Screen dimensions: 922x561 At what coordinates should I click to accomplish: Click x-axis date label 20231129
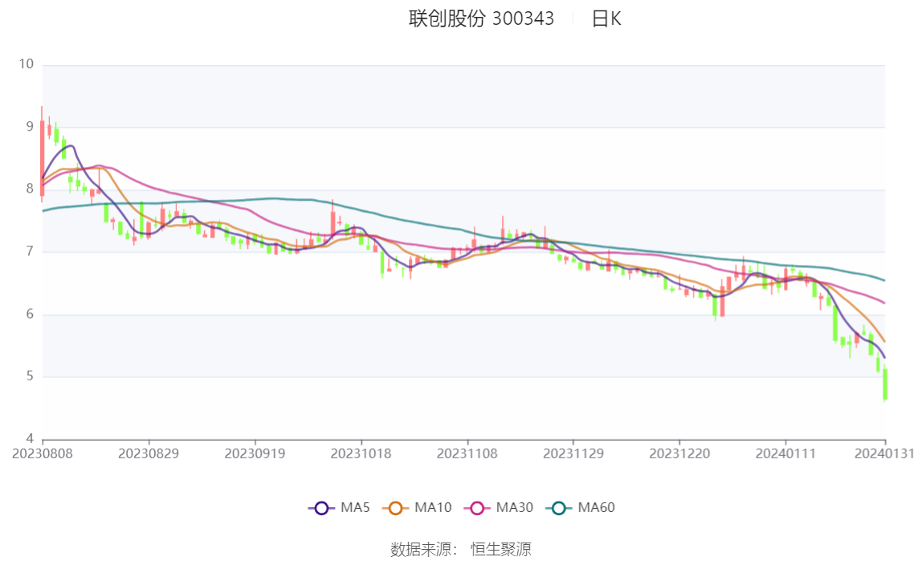point(573,453)
